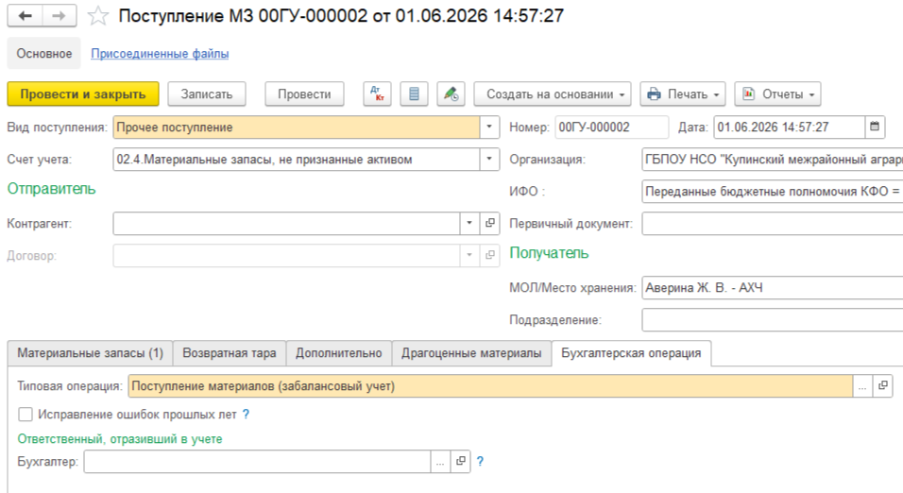This screenshot has height=493, width=903.
Task: Show help for Исправление ошибок прошлых лет
Action: pyautogui.click(x=246, y=414)
